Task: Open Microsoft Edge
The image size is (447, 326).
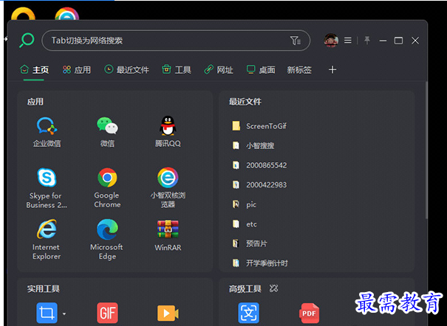Action: coord(107,240)
